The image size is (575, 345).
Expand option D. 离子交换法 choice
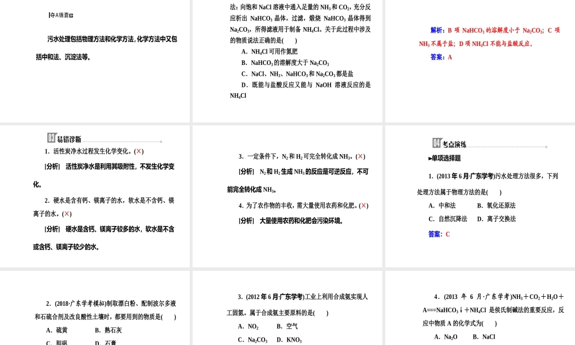tap(498, 218)
